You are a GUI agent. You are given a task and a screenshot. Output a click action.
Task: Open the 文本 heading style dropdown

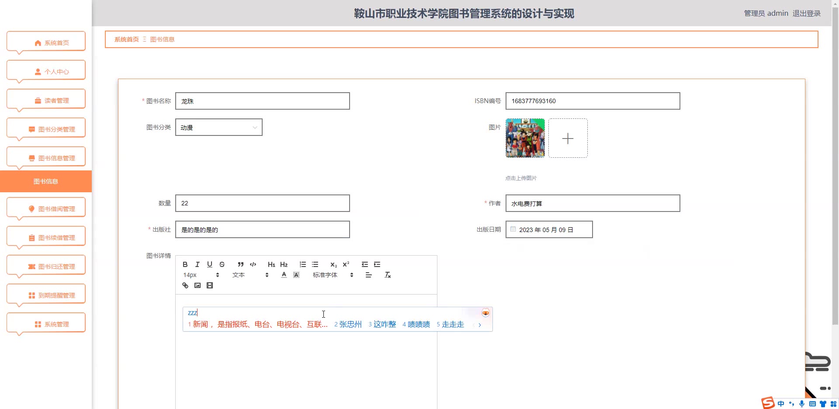pos(250,275)
